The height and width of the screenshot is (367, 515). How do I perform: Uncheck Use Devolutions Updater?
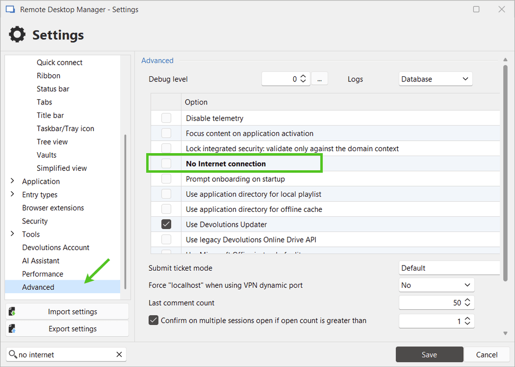click(166, 224)
